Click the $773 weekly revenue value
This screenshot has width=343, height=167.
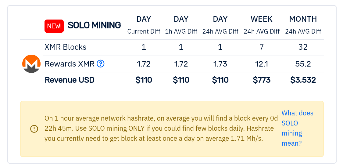262,80
